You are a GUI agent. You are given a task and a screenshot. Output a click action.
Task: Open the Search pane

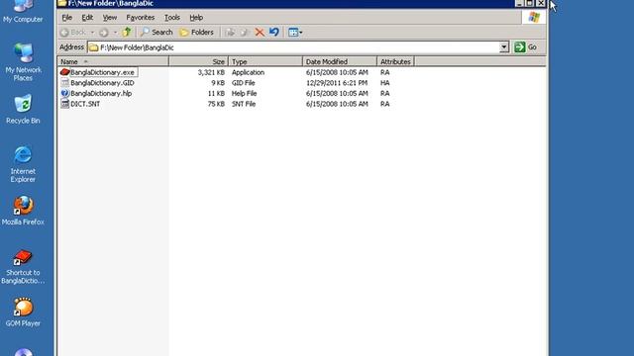click(x=157, y=33)
